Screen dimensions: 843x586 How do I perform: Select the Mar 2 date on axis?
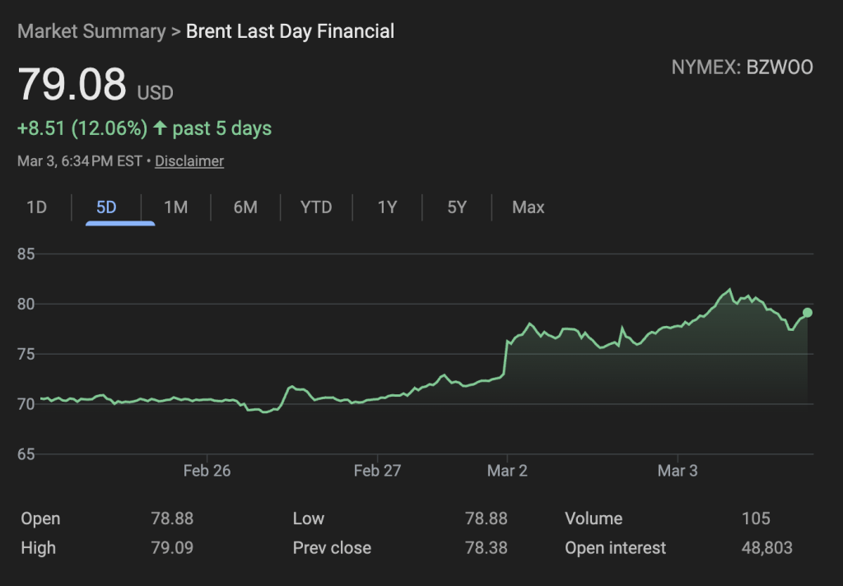click(507, 471)
